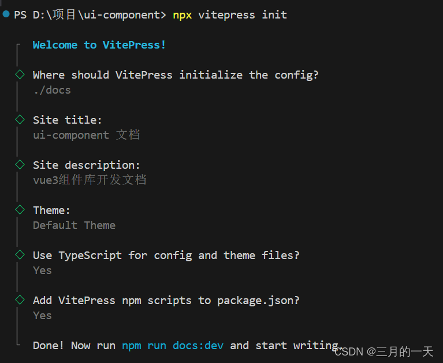Click the 'npm run docs:dev' command text
The image size is (443, 363).
click(173, 346)
